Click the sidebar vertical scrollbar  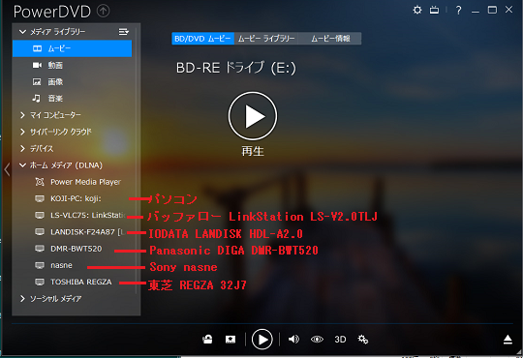point(137,160)
